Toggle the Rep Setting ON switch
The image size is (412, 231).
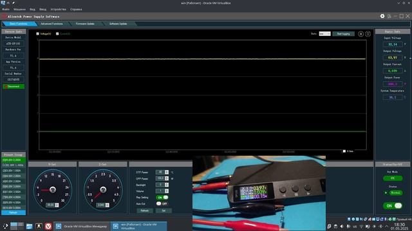coord(162,198)
